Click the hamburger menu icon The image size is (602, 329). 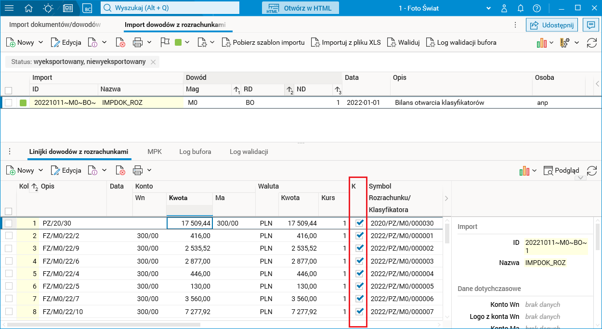click(x=9, y=8)
